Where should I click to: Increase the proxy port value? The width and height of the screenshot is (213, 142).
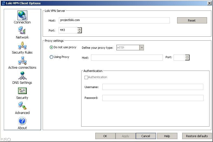point(187,56)
